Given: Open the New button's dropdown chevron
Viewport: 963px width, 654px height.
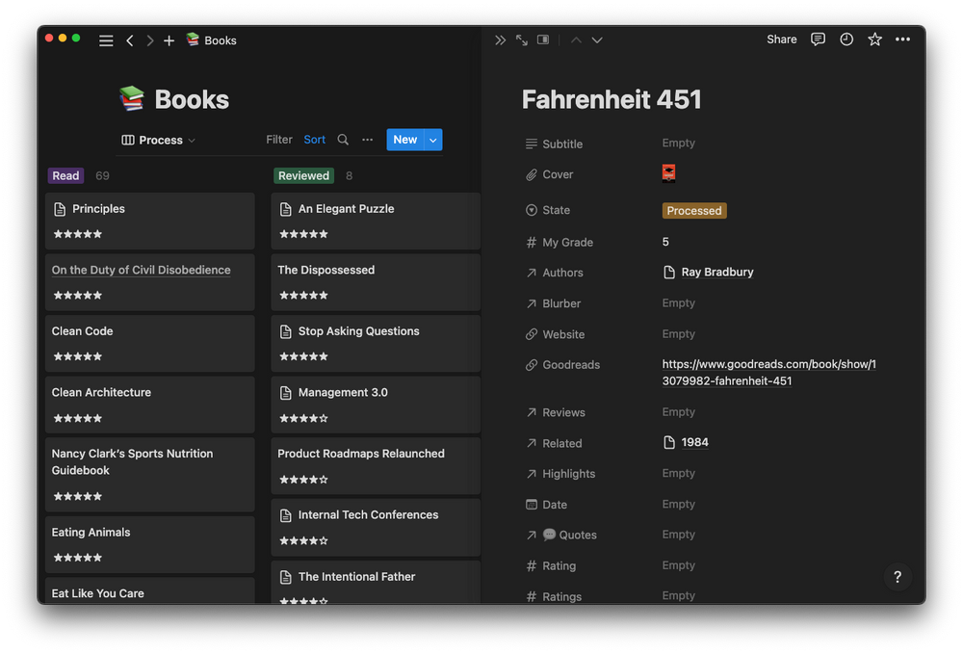Looking at the screenshot, I should 434,139.
